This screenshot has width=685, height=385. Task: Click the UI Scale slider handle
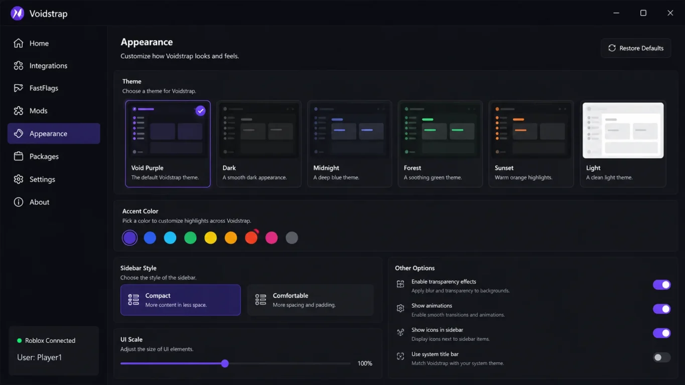tap(225, 363)
